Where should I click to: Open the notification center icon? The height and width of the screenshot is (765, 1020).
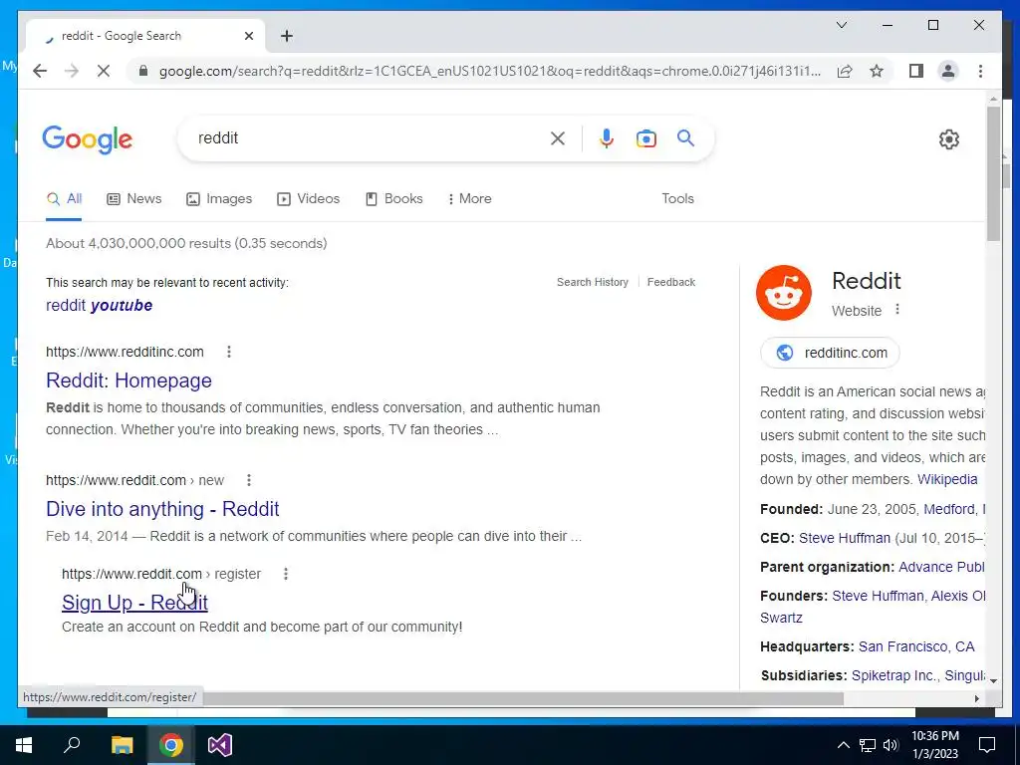pyautogui.click(x=987, y=745)
